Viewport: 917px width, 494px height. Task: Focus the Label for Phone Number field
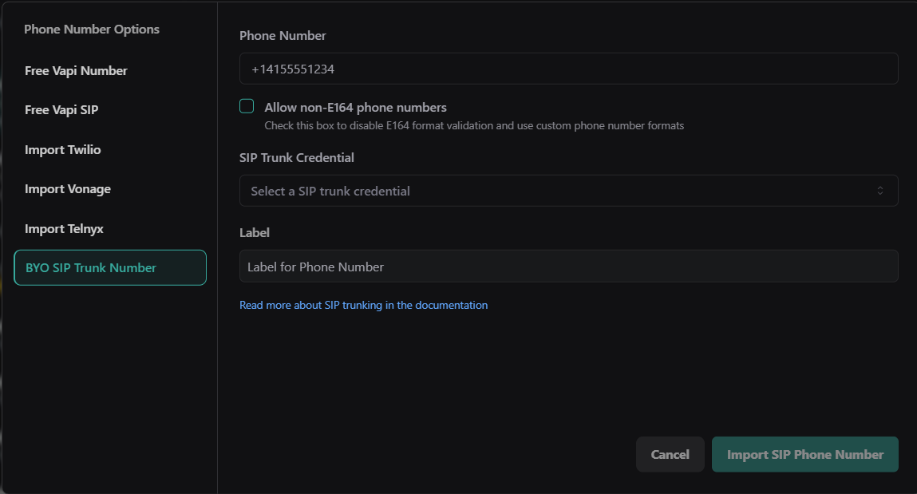pyautogui.click(x=568, y=267)
